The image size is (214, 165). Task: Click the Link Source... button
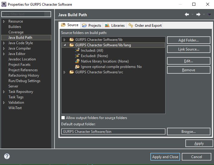[x=188, y=49]
